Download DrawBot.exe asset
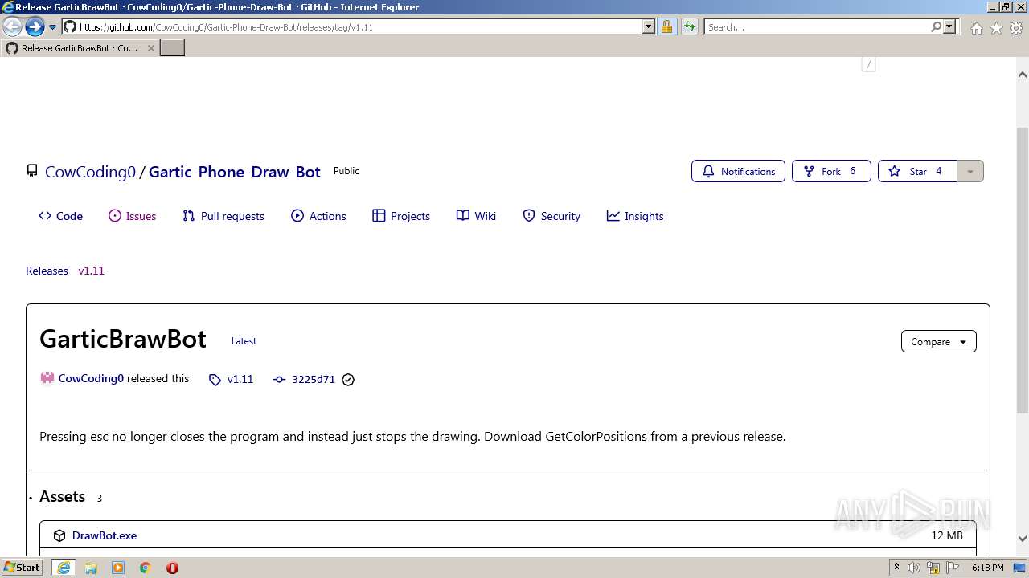The width and height of the screenshot is (1029, 578). [x=105, y=535]
